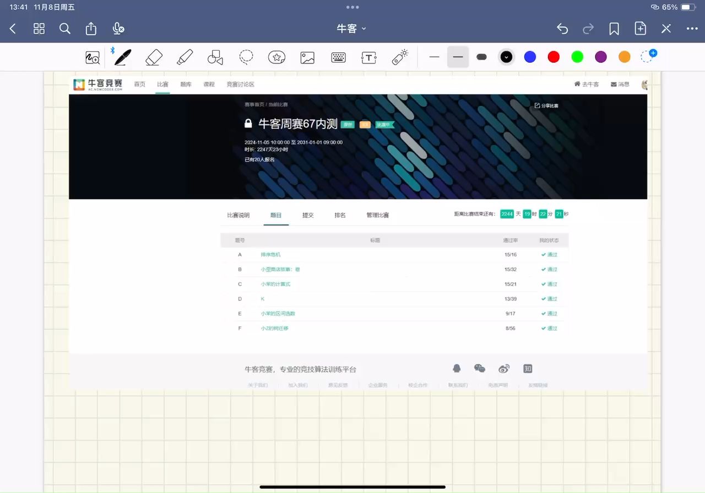Click the QQ penguin icon in footer

(457, 368)
